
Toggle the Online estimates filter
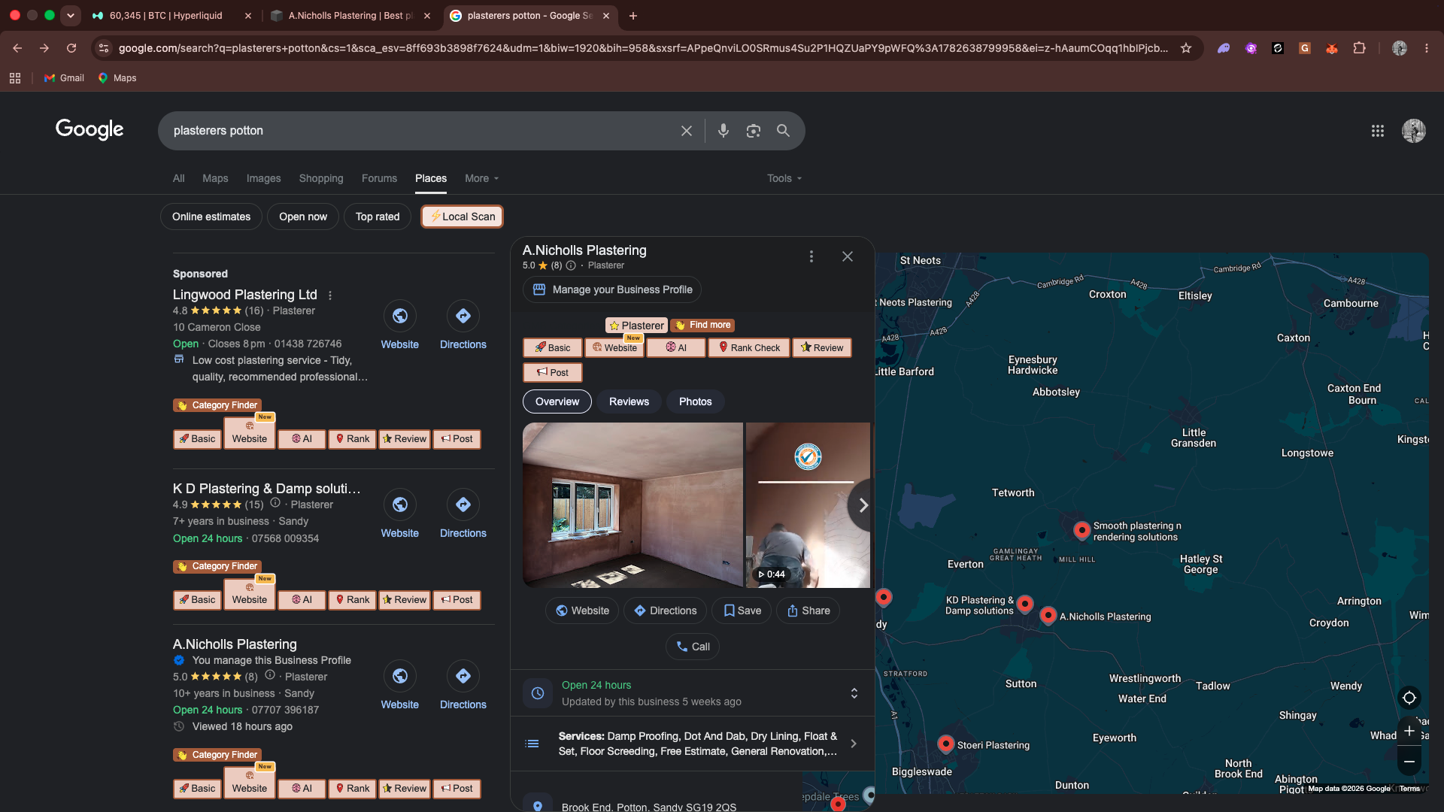[x=211, y=217]
